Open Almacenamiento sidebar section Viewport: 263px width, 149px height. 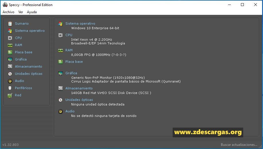pos(28,66)
